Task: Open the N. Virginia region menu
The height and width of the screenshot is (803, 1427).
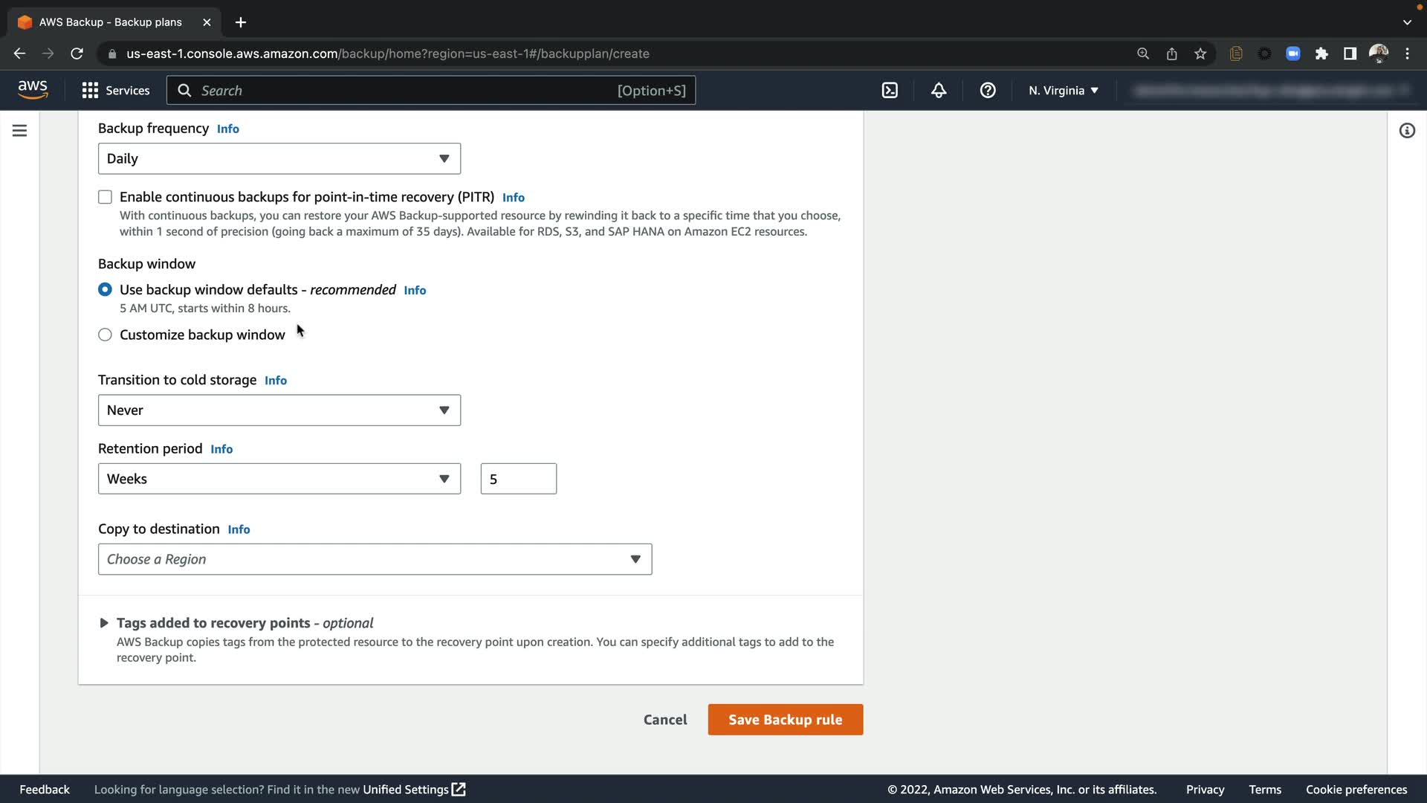Action: (1063, 91)
